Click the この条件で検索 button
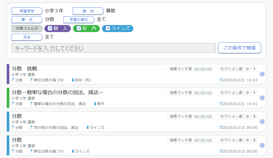Image resolution: width=273 pixels, height=158 pixels. pos(239,48)
